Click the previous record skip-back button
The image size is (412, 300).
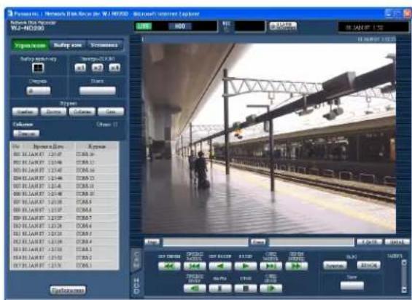[x=195, y=267]
